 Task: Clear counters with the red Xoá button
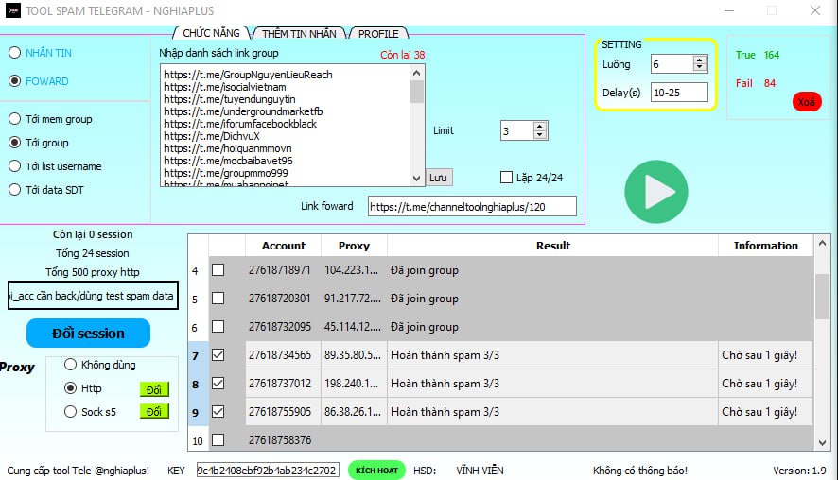(807, 101)
